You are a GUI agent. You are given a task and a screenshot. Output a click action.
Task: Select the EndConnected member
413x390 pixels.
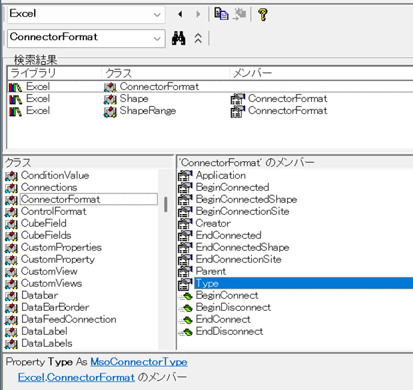228,235
